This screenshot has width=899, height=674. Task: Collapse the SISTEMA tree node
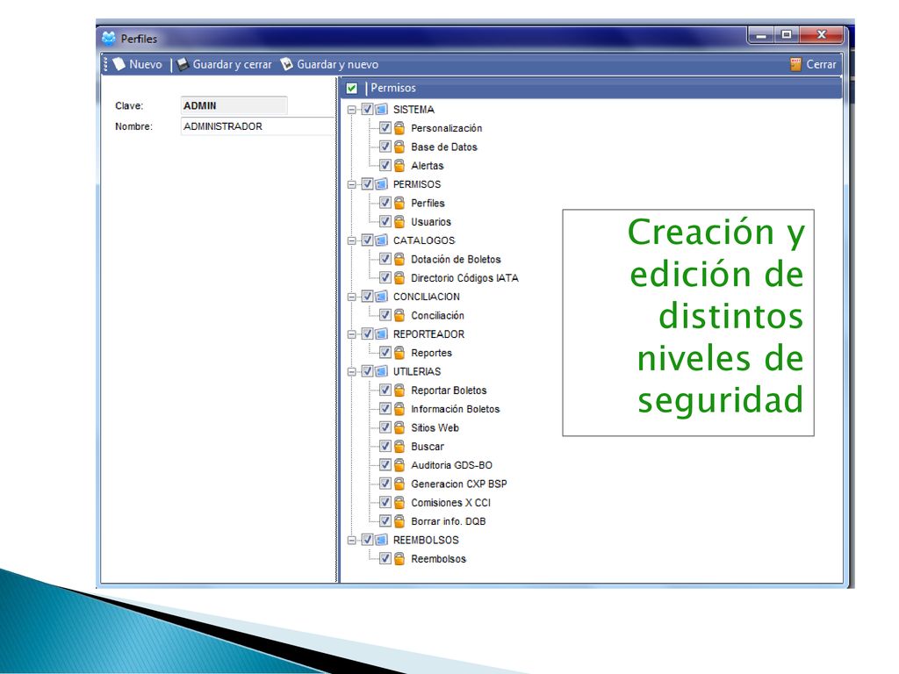click(351, 110)
